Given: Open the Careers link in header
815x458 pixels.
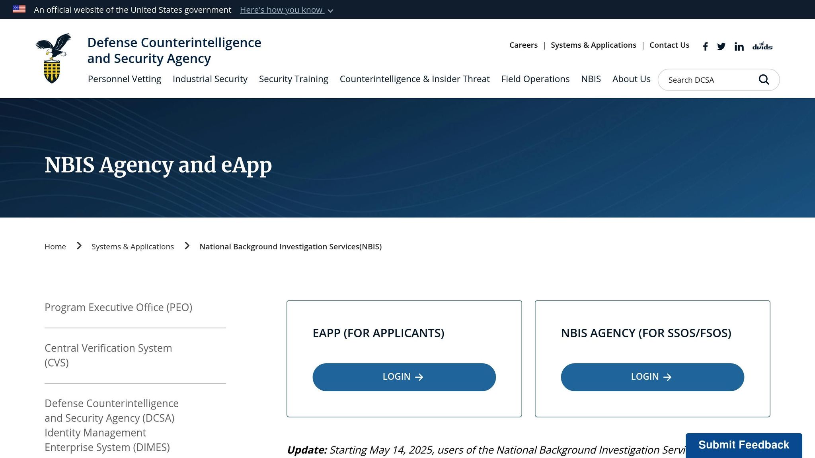Looking at the screenshot, I should (523, 45).
